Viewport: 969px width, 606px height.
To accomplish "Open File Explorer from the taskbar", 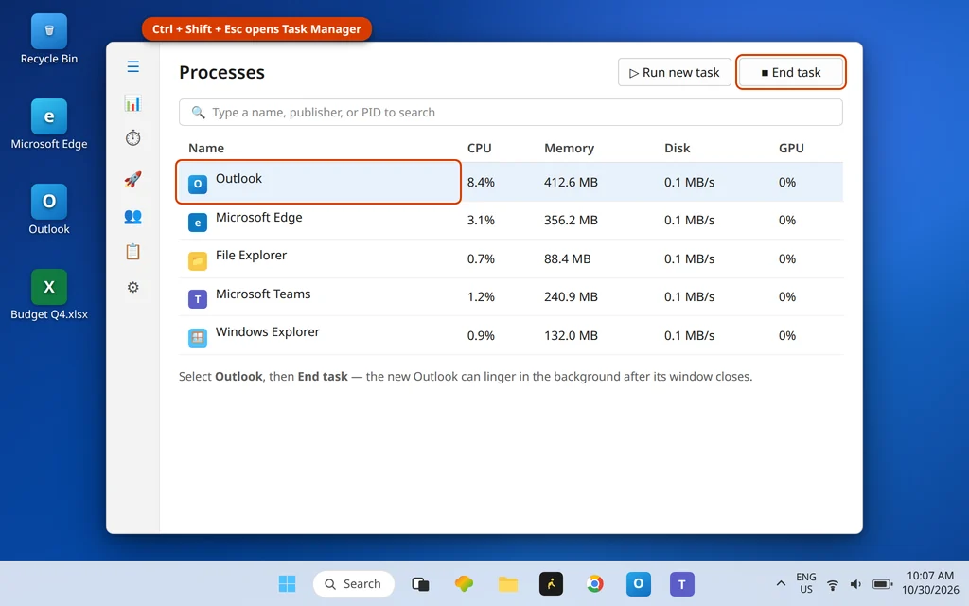I will (x=508, y=583).
